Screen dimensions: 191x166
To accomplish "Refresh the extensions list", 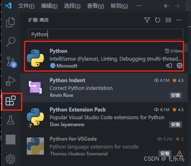I will 158,20.
